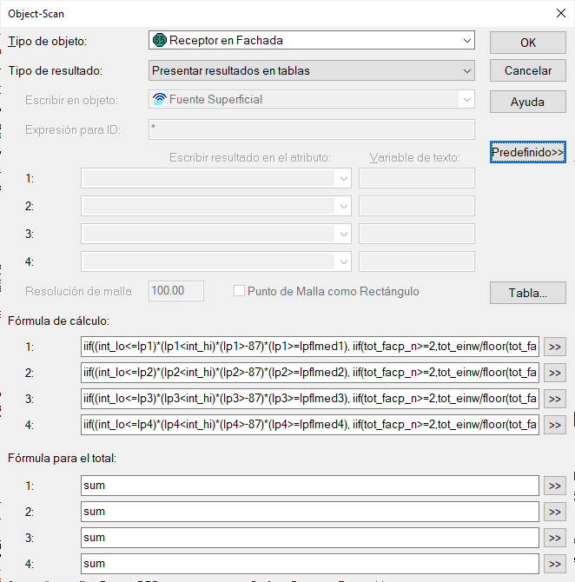Screen dimensions: 575x582
Task: Open the >> helper for total formula 3
Action: pos(554,538)
